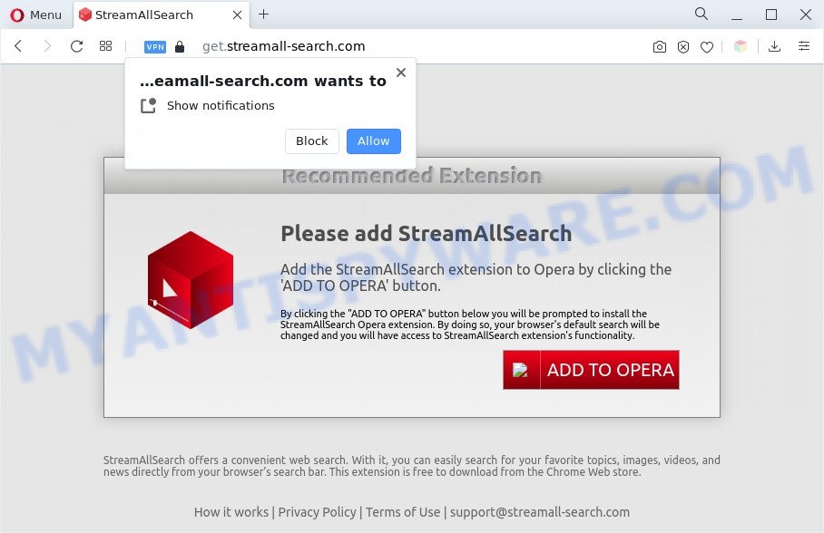
Task: Open the downloads panel
Action: tap(774, 46)
